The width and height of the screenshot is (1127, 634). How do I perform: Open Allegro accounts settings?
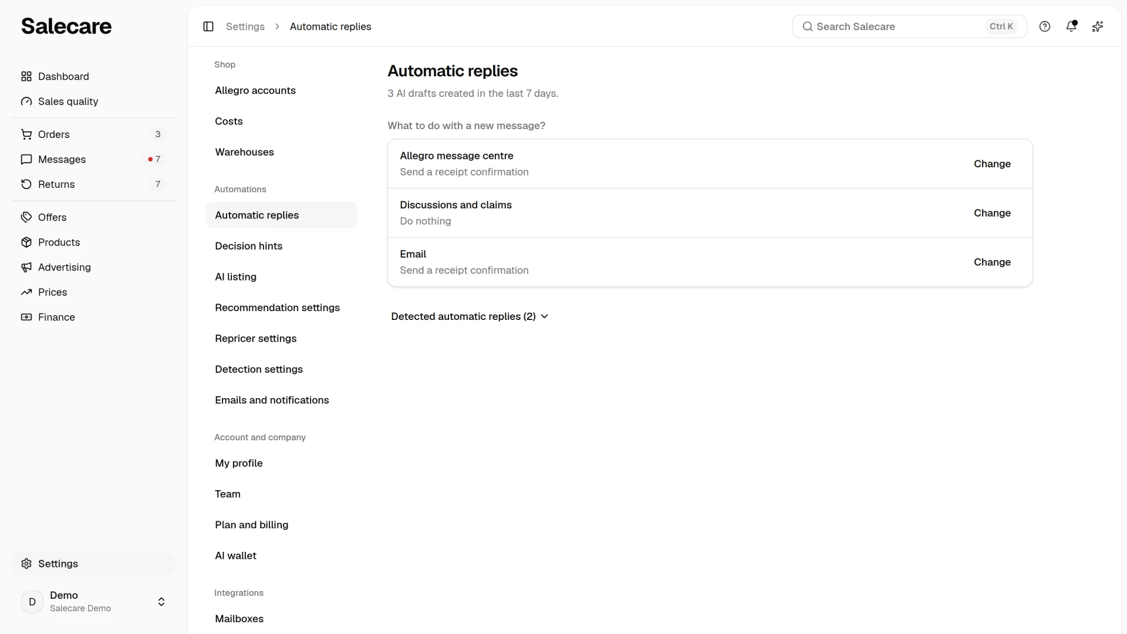(281, 90)
